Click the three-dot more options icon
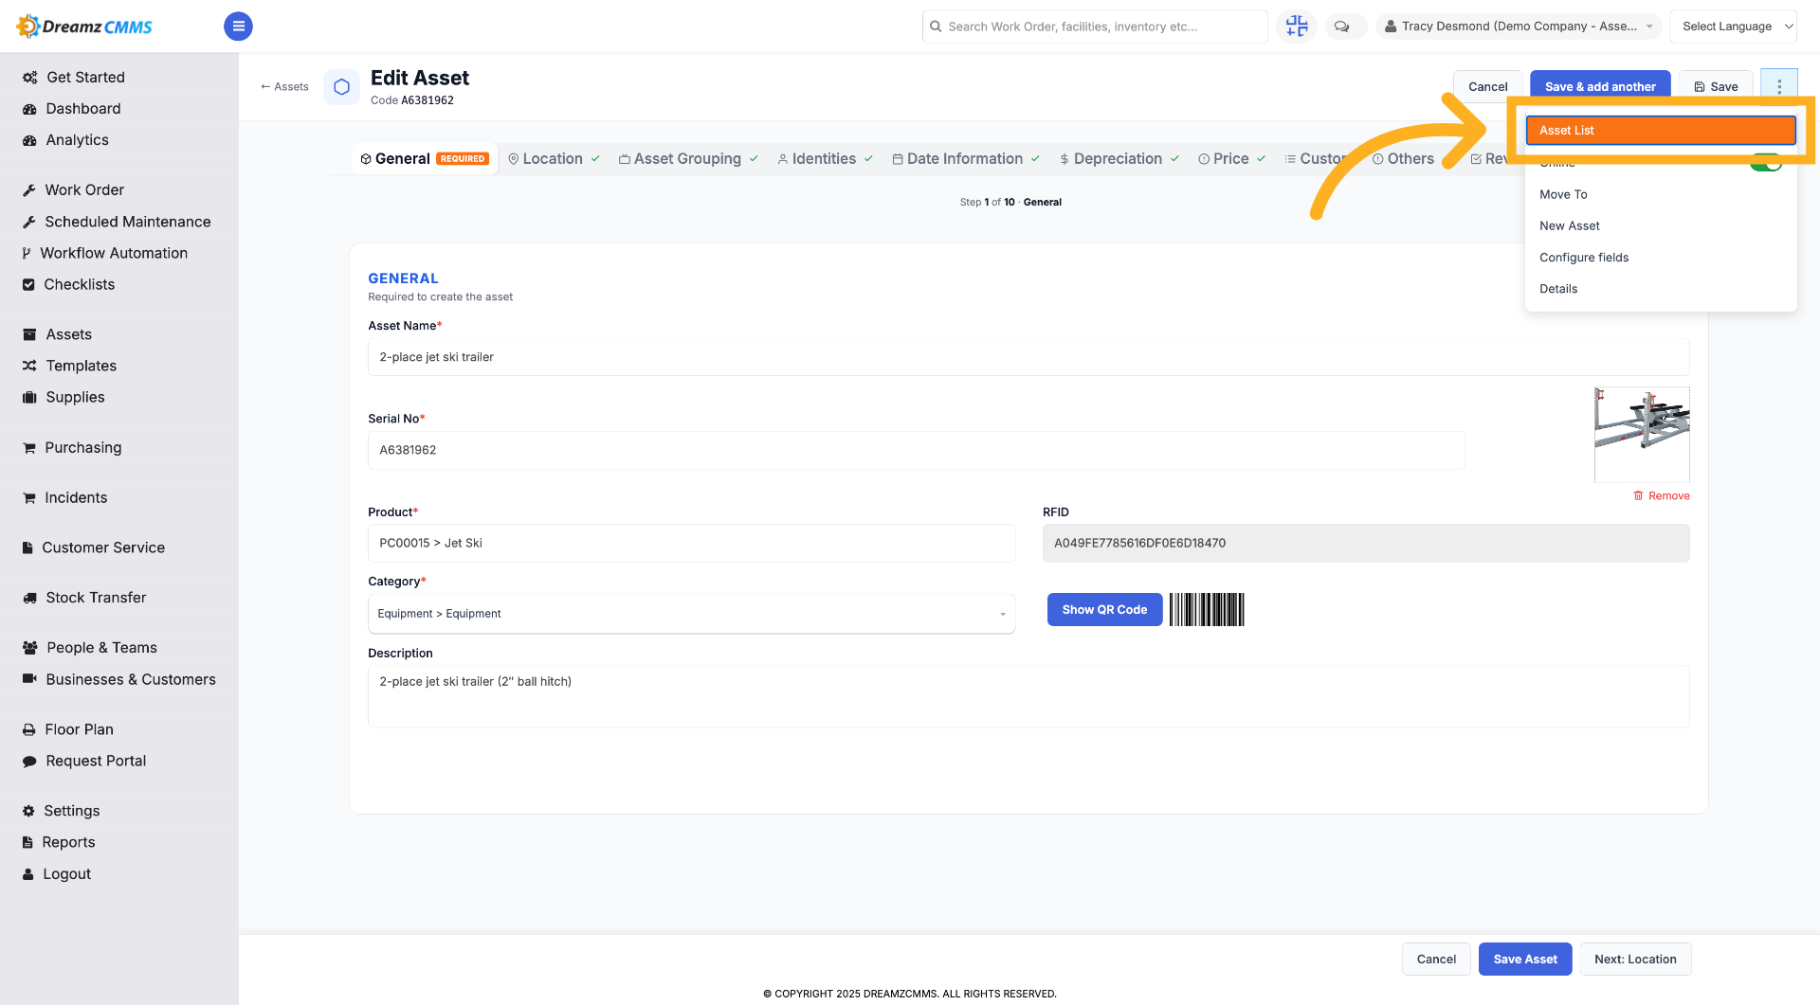 click(1779, 86)
